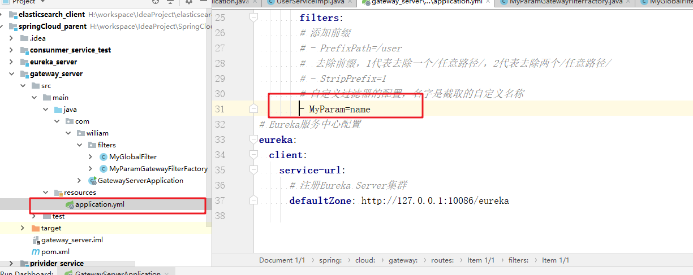Viewport: 693px width, 275px height.
Task: Select MyParamGatewayFilterFactory in project tree
Action: click(158, 169)
